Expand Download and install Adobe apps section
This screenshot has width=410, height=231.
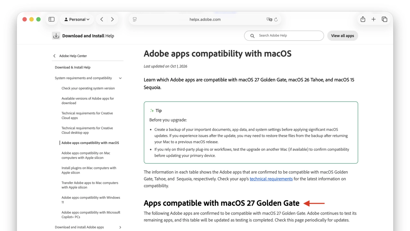pyautogui.click(x=120, y=227)
